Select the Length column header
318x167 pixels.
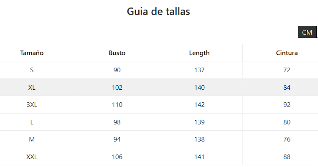(x=199, y=53)
